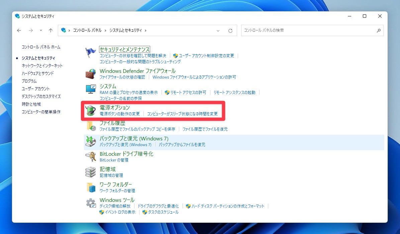Click the BitLocker drive key icon
400x234 pixels.
pyautogui.click(x=91, y=157)
